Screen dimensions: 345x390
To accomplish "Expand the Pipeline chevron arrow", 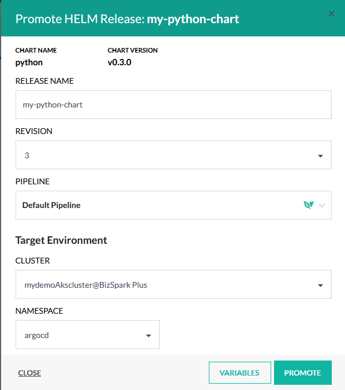I will (x=322, y=206).
